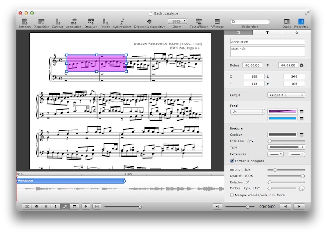This screenshot has width=327, height=234.
Task: Select the circle tool in bottom bar
Action: point(36,207)
